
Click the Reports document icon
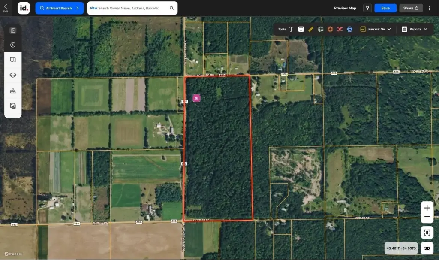404,29
